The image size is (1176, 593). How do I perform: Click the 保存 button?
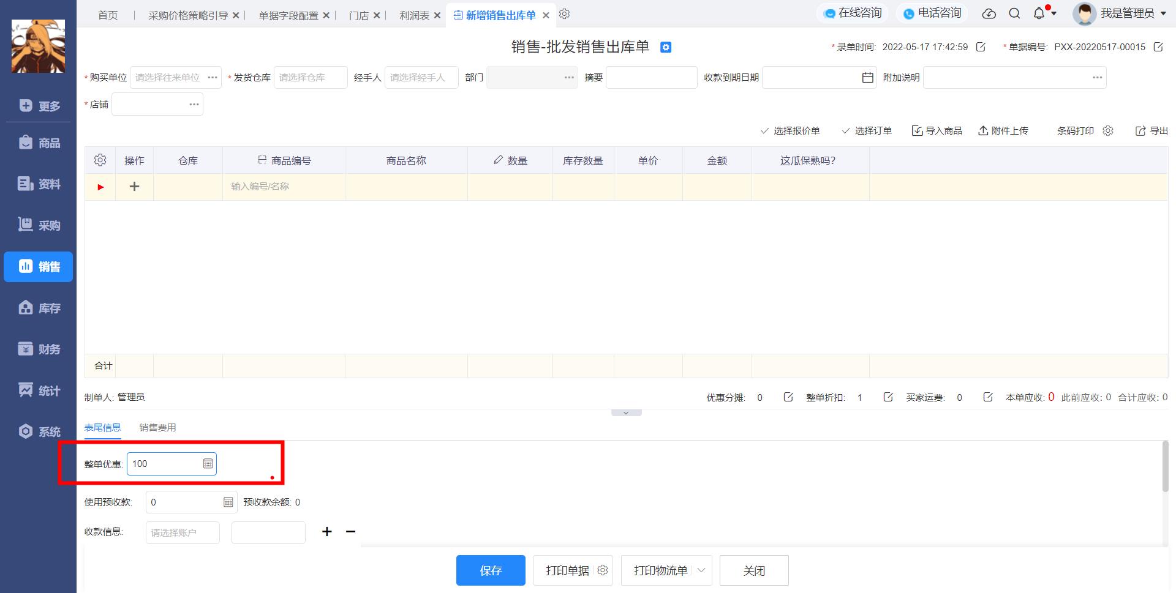(x=491, y=570)
